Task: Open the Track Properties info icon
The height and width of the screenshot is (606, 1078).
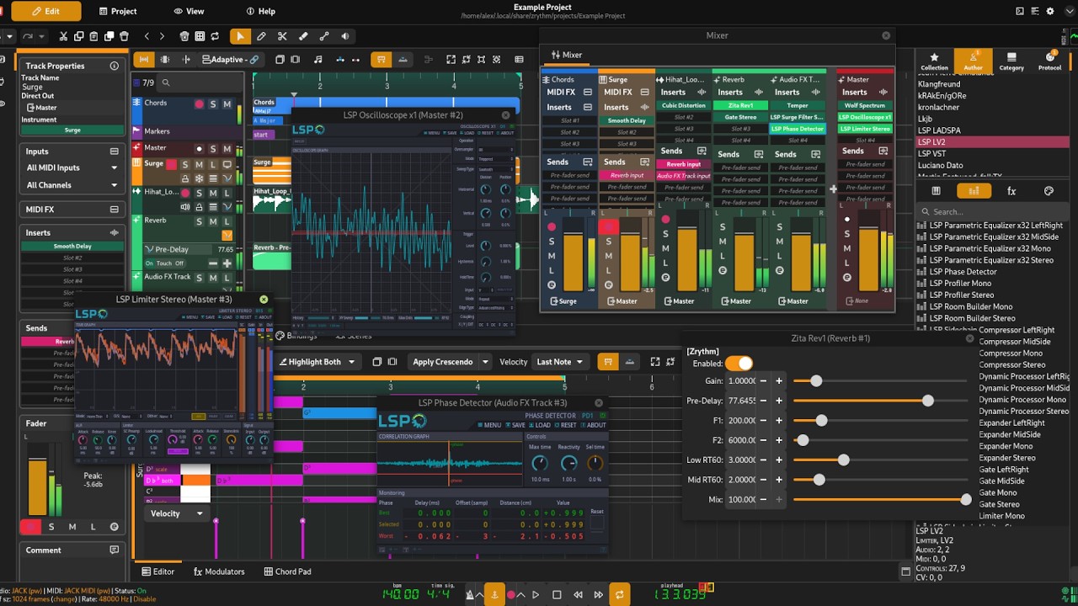Action: pyautogui.click(x=115, y=66)
